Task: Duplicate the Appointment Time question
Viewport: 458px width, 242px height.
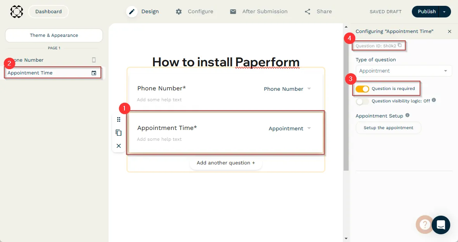Action: pos(119,133)
